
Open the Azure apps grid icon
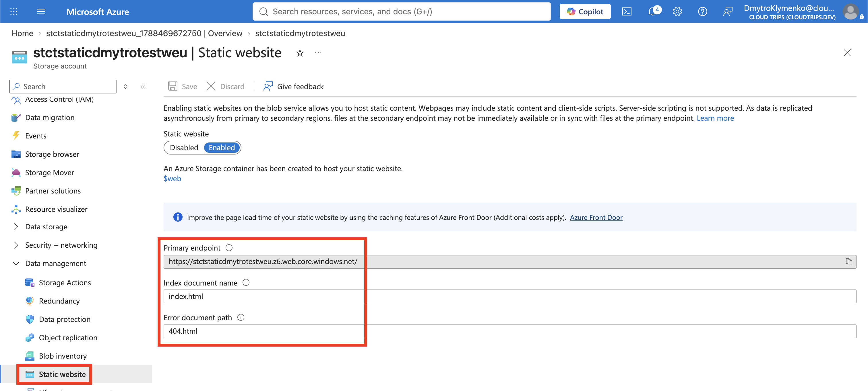click(14, 11)
